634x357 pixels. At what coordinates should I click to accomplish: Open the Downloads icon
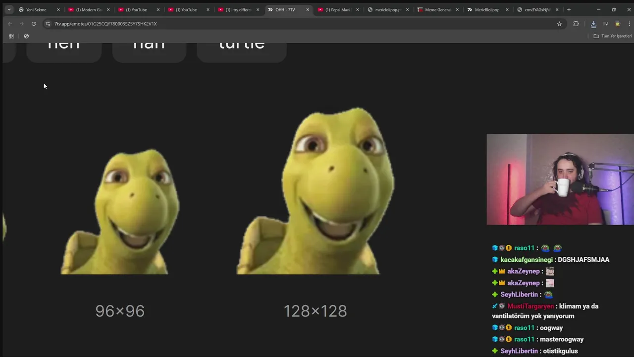[x=593, y=24]
